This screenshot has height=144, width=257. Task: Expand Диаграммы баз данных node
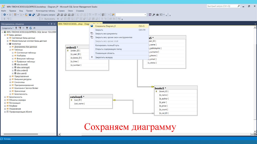pos(10,47)
